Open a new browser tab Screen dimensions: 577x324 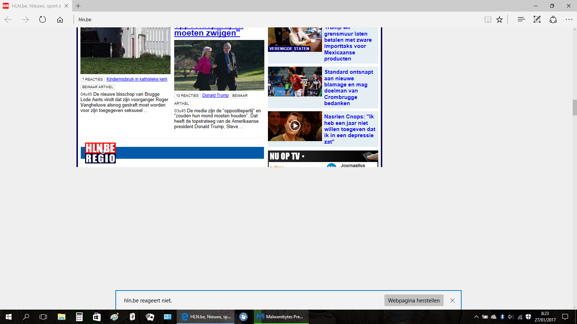tap(78, 6)
